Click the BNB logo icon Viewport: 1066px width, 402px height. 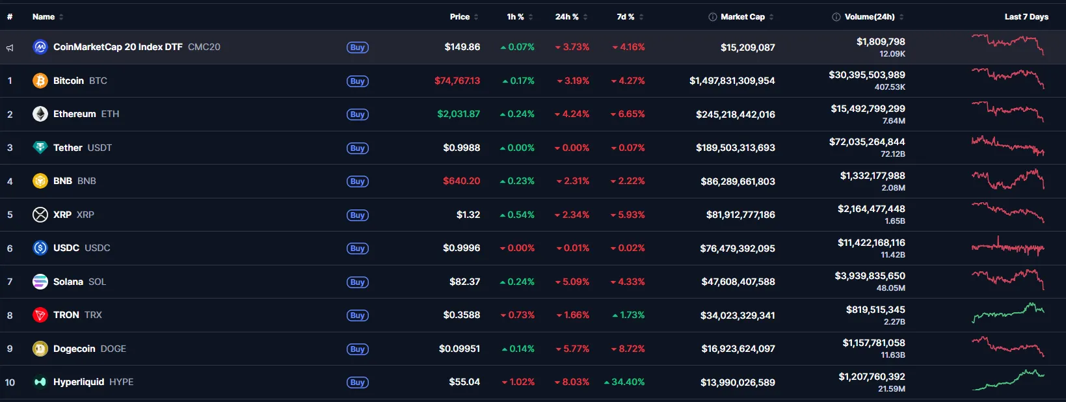(x=40, y=181)
